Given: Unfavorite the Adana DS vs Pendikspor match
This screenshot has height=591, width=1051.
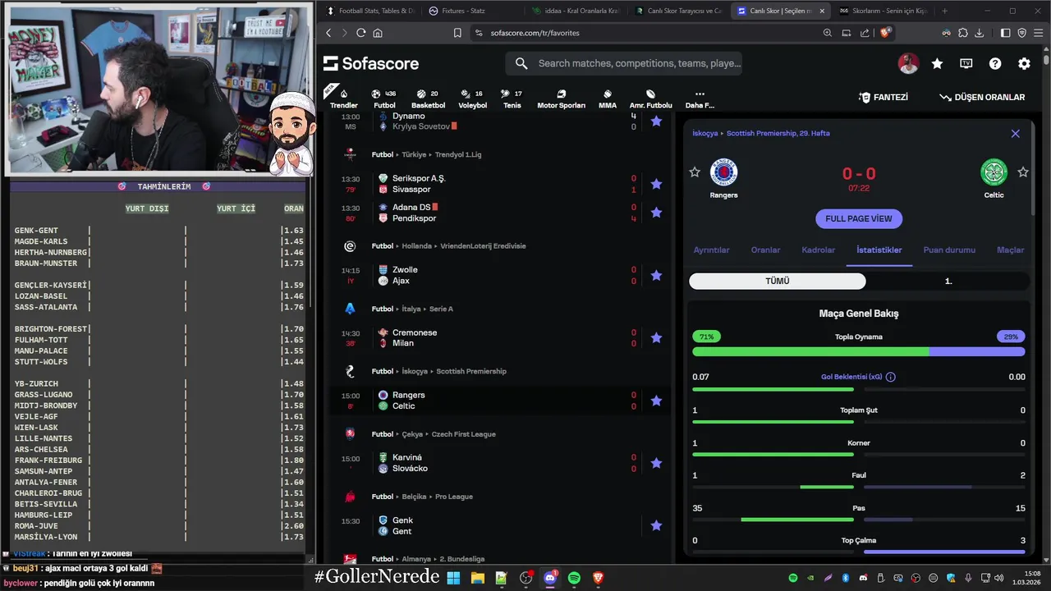Looking at the screenshot, I should pyautogui.click(x=656, y=213).
